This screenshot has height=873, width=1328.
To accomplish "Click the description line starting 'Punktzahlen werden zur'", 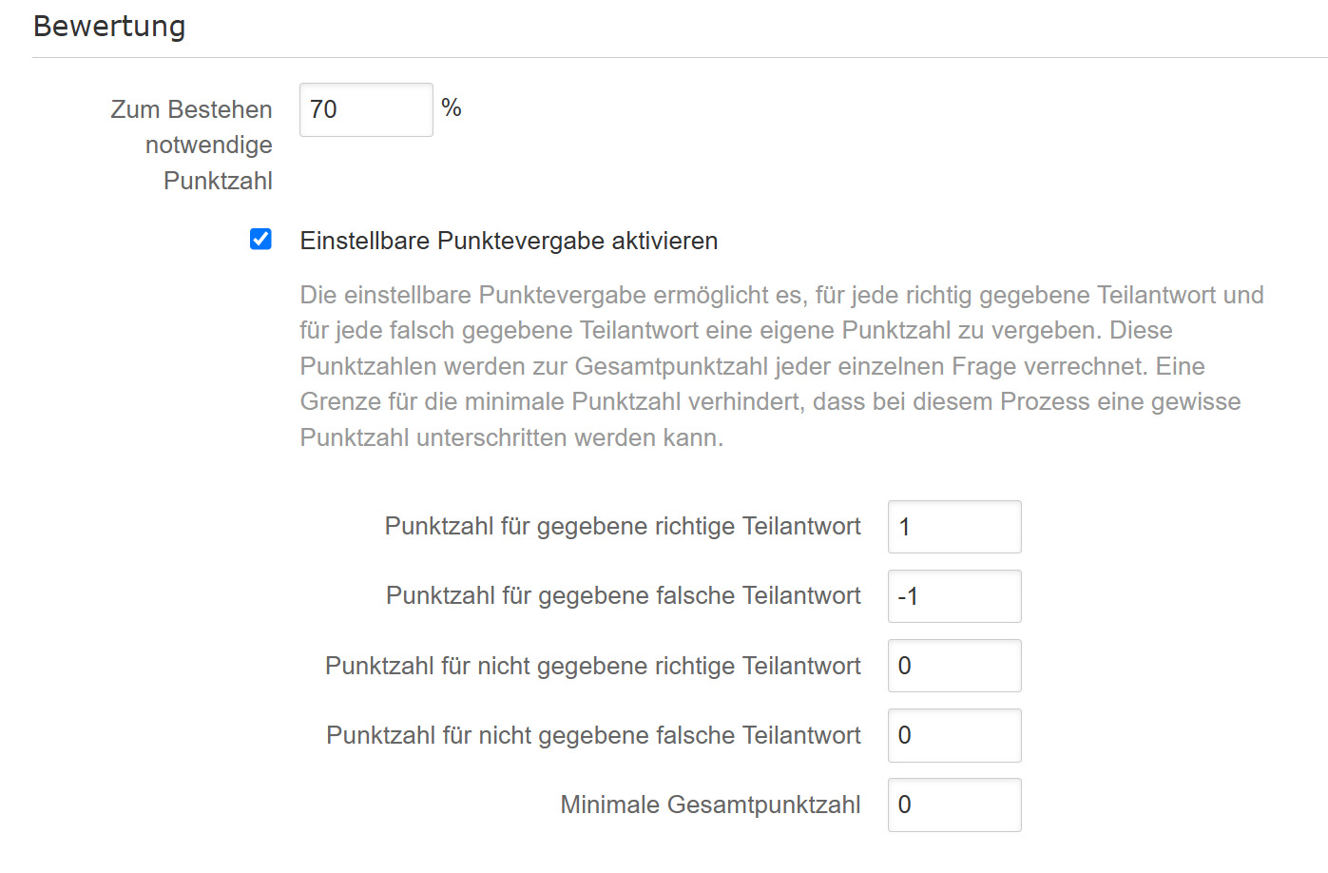I will [x=752, y=366].
